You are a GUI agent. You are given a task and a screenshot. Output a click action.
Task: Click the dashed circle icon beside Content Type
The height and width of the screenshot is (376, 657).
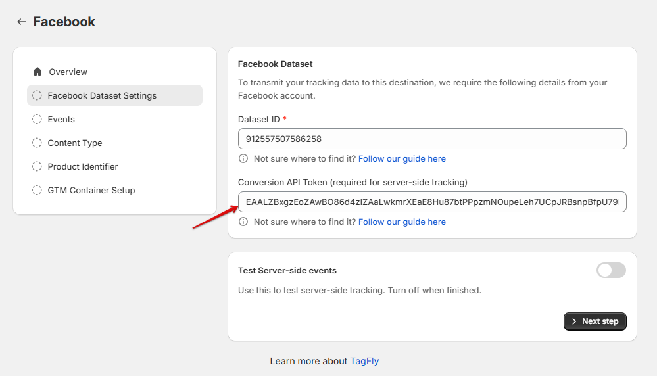coord(37,143)
